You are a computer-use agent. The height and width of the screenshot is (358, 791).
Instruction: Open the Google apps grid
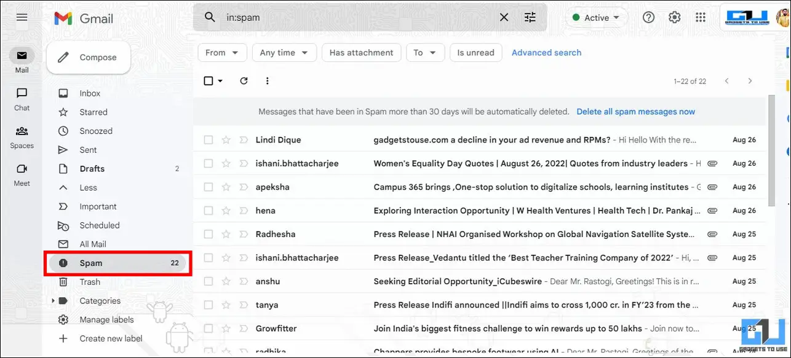701,17
